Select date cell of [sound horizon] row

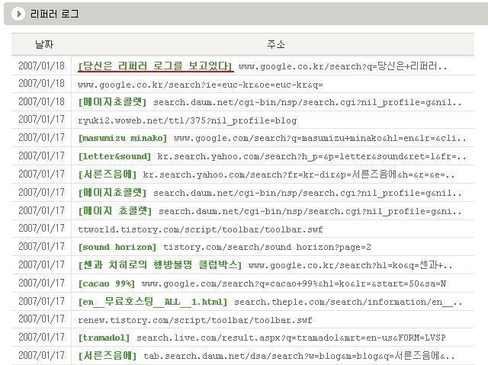pos(41,247)
